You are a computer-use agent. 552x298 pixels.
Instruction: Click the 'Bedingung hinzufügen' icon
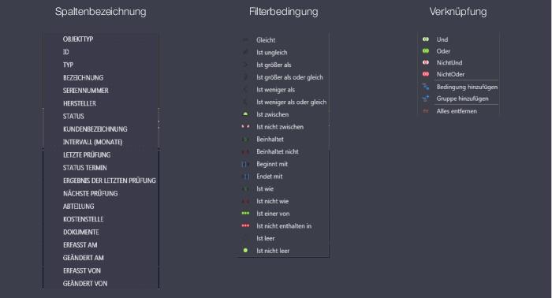(426, 87)
